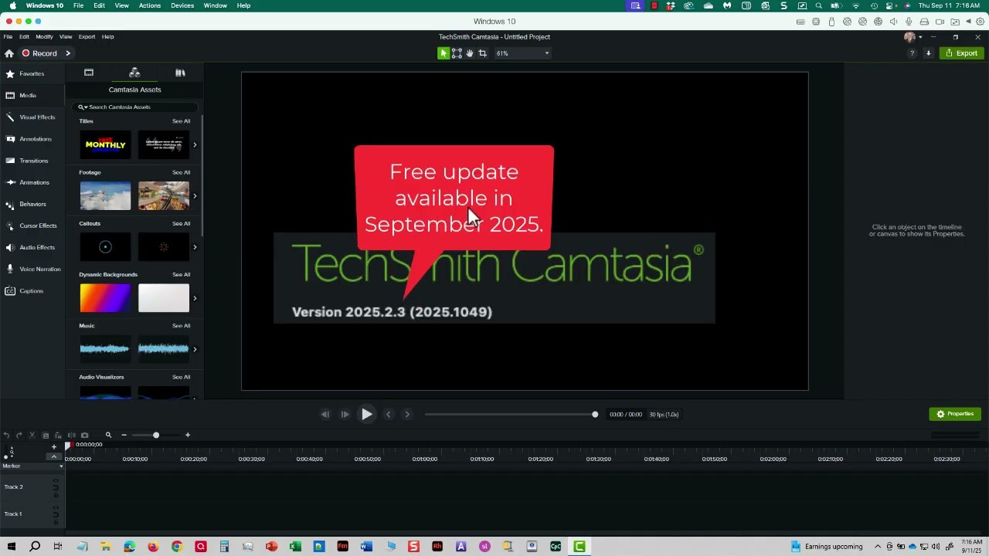The image size is (989, 556).
Task: See All Callouts assets
Action: pos(181,223)
